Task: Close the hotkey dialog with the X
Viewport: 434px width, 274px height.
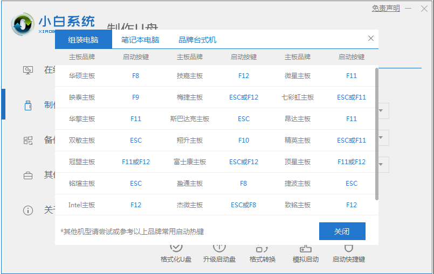Action: click(371, 39)
